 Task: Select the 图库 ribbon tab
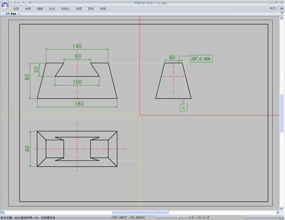pyautogui.click(x=91, y=9)
